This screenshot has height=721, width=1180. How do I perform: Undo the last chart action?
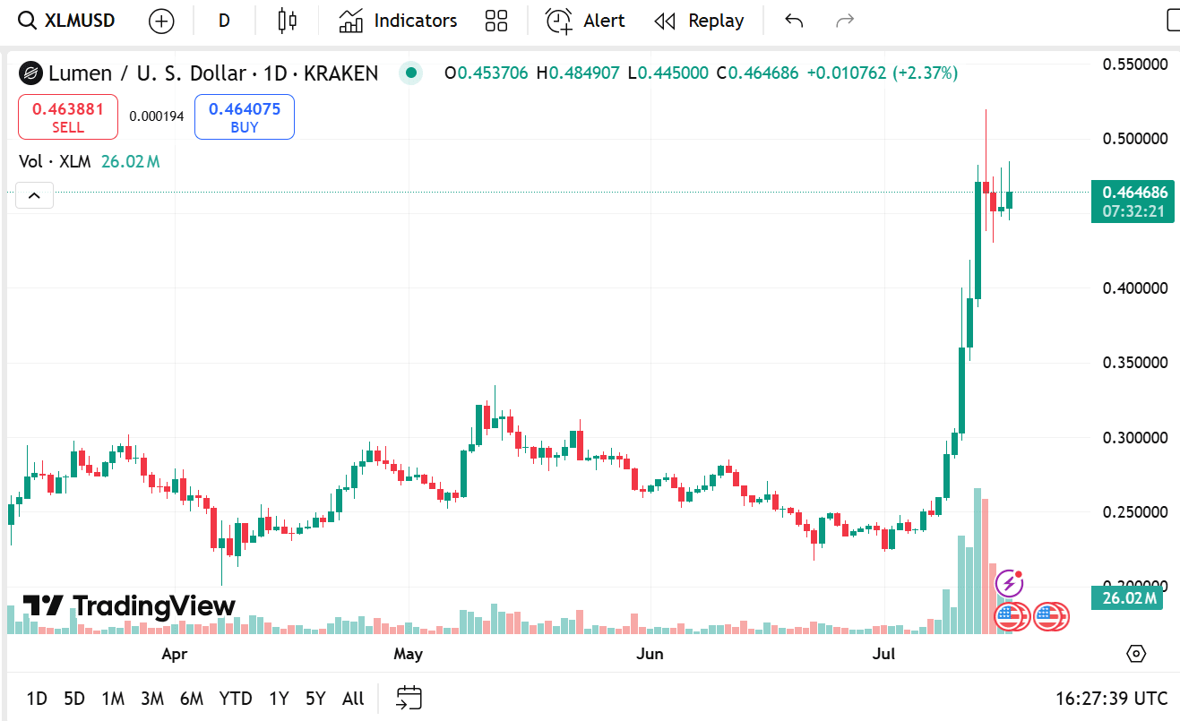pos(794,21)
